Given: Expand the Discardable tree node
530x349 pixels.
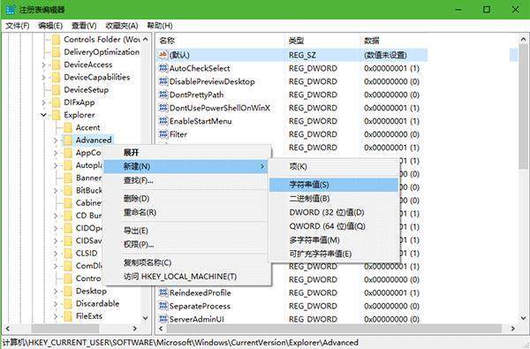Looking at the screenshot, I should (56, 304).
